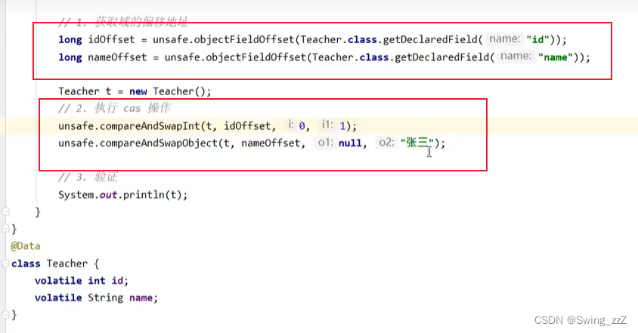Click the "张三" string literal

click(x=417, y=143)
